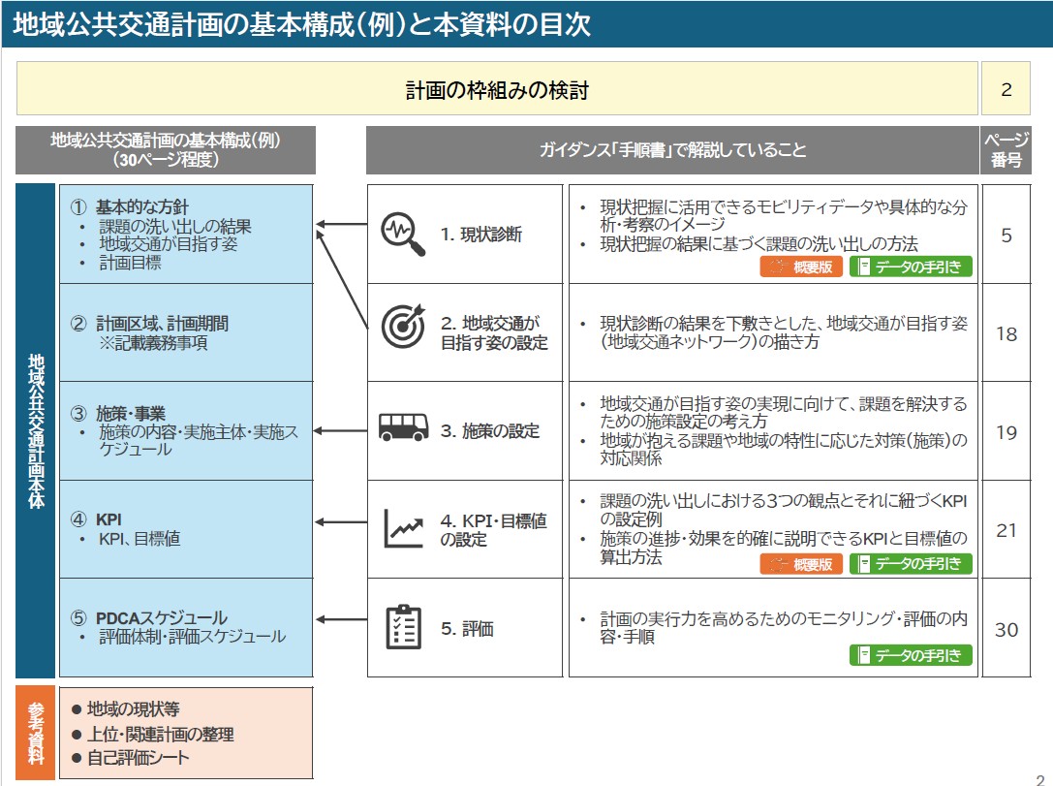Select the 計画の枠組みの検討 yellow banner
The width and height of the screenshot is (1053, 786).
pos(497,91)
